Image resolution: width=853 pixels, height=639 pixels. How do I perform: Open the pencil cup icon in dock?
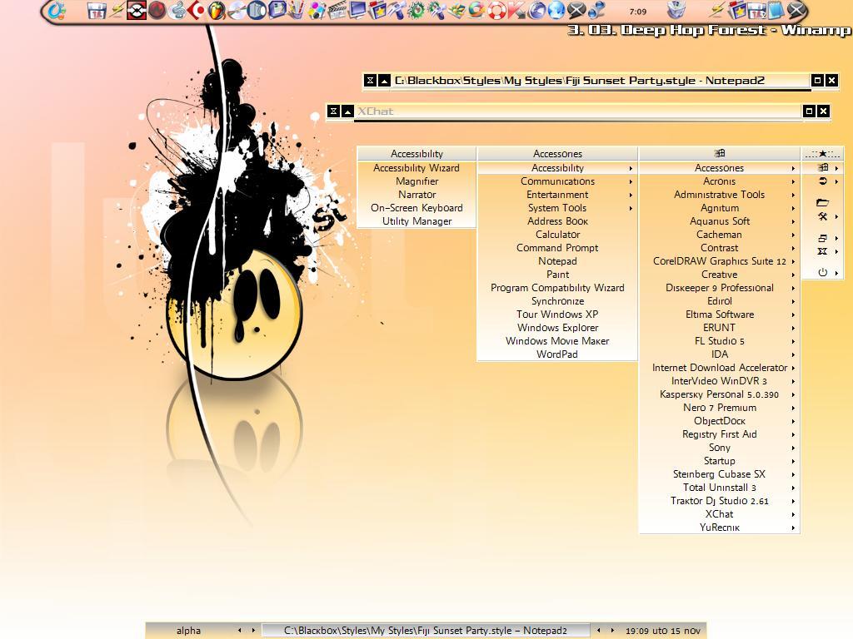[297, 10]
